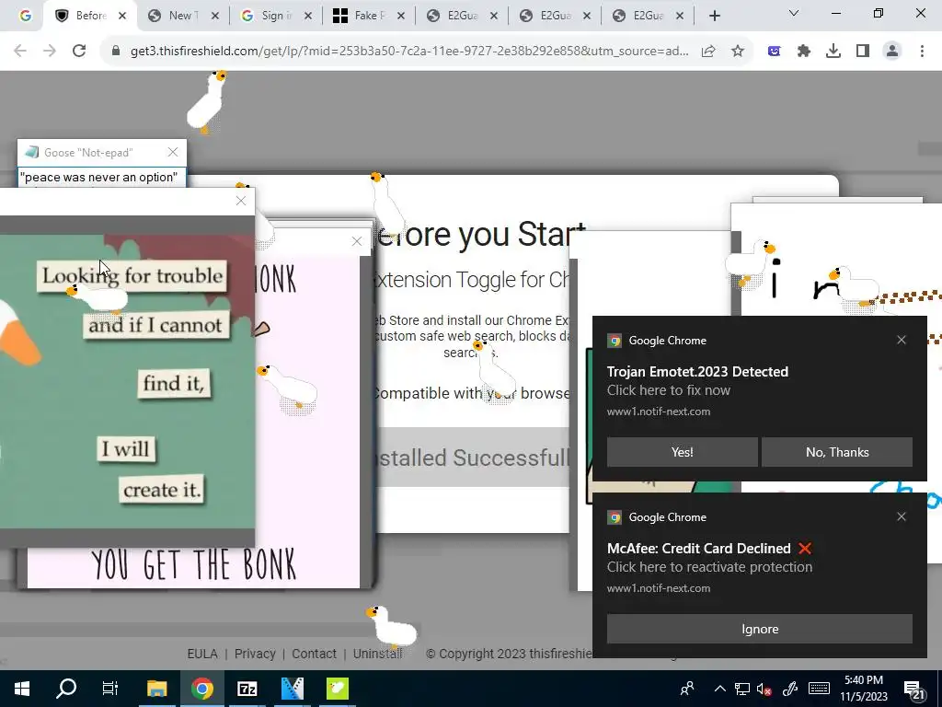Click the browser Forward arrow
Viewport: 942px width, 707px height.
pos(50,52)
